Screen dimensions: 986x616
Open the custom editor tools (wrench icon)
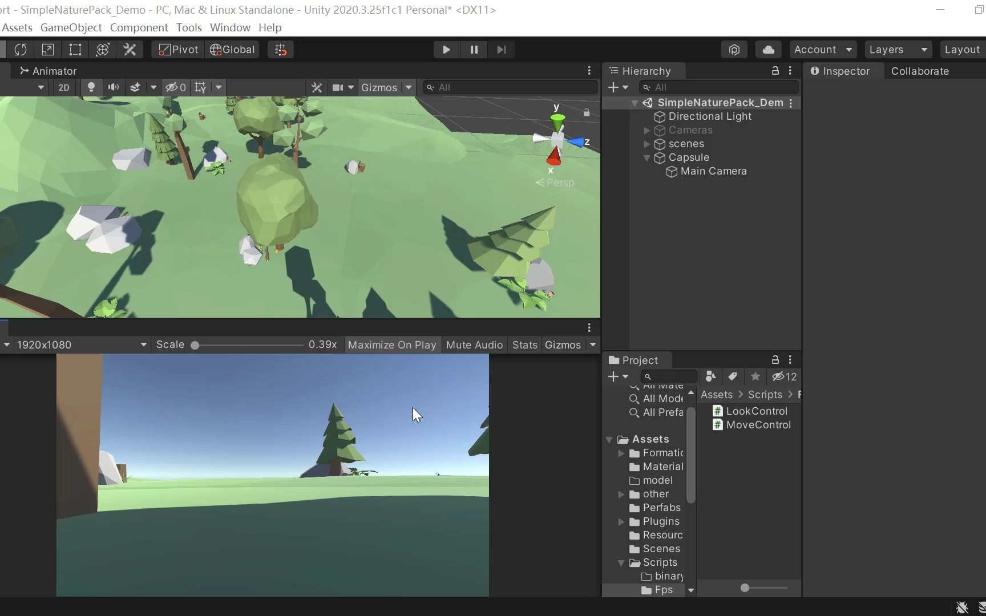pos(130,50)
